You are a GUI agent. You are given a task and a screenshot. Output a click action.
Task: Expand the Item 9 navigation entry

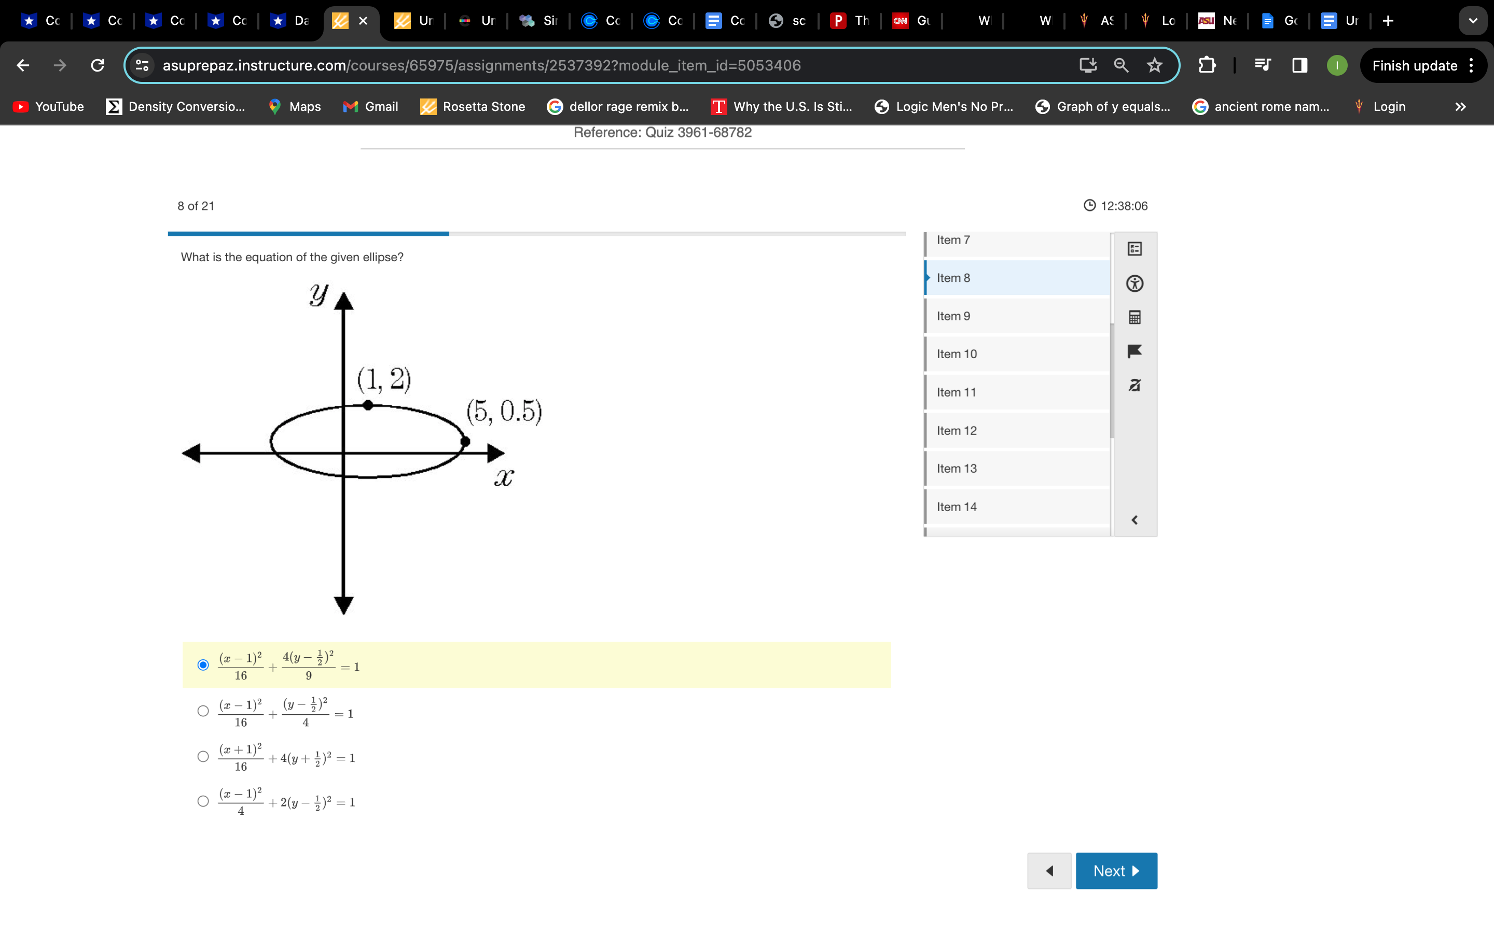1015,315
